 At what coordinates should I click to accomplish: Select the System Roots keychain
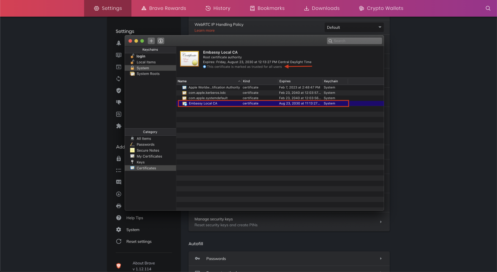point(148,74)
